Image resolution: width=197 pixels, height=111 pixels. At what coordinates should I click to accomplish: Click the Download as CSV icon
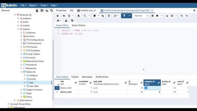66,21
